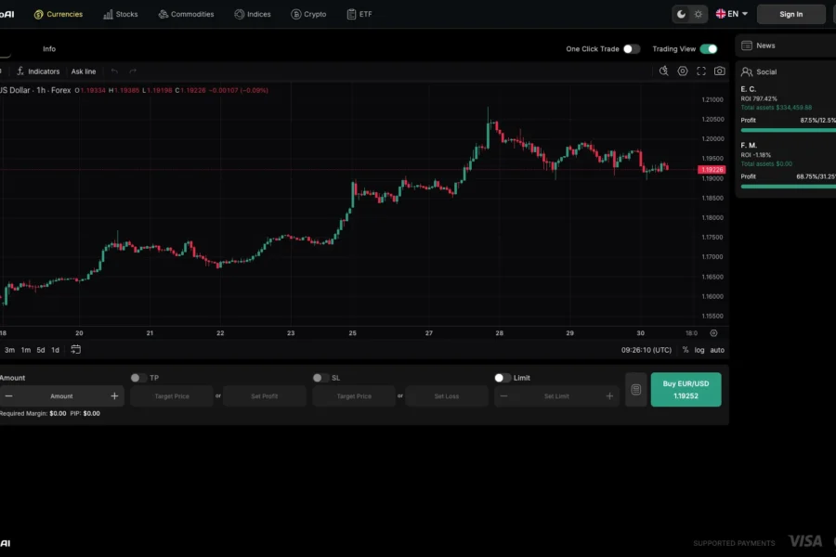This screenshot has height=557, width=836.
Task: Click the Amount input field
Action: pyautogui.click(x=61, y=396)
